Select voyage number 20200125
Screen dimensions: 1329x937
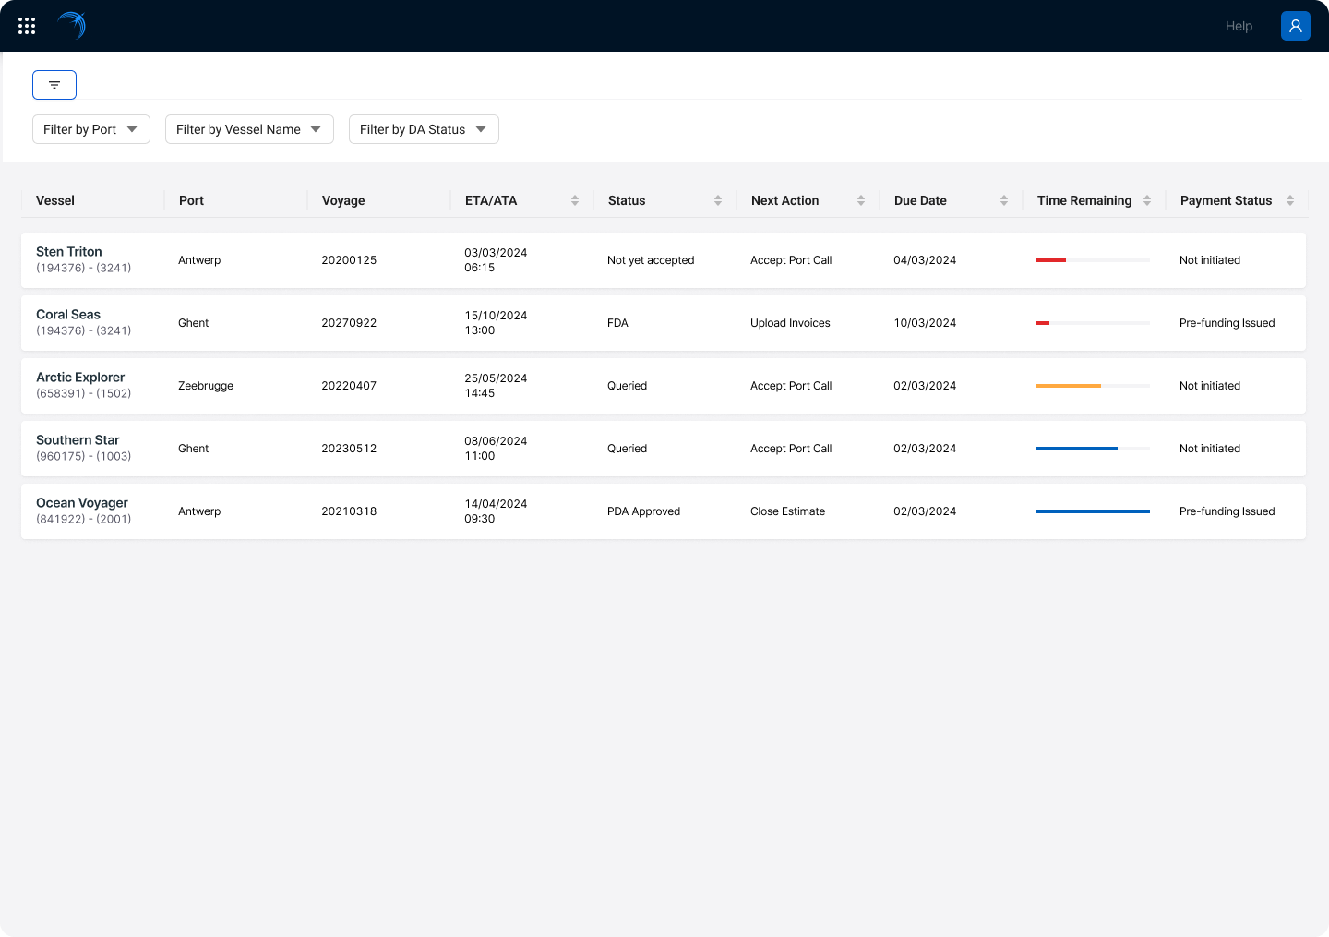[349, 260]
